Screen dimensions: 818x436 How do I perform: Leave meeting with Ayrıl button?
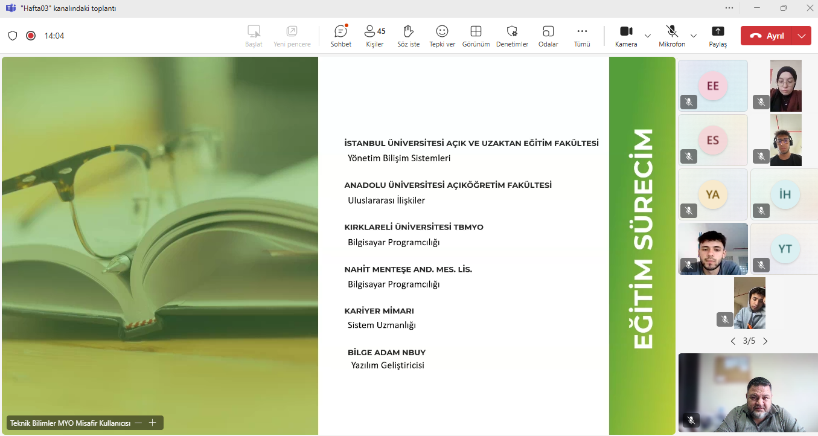click(x=767, y=36)
